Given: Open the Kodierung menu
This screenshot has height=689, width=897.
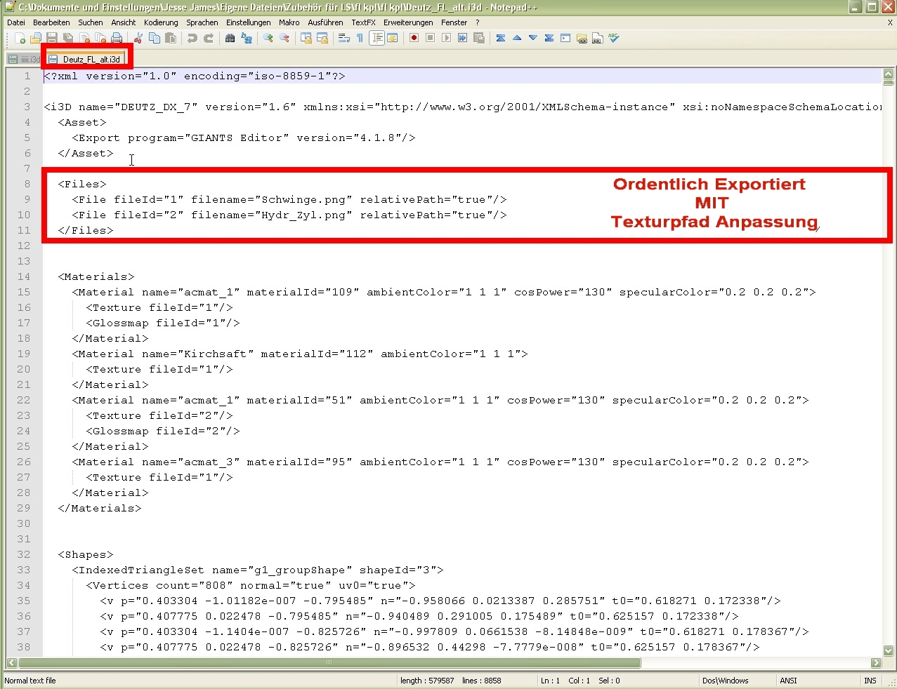Looking at the screenshot, I should (x=162, y=22).
